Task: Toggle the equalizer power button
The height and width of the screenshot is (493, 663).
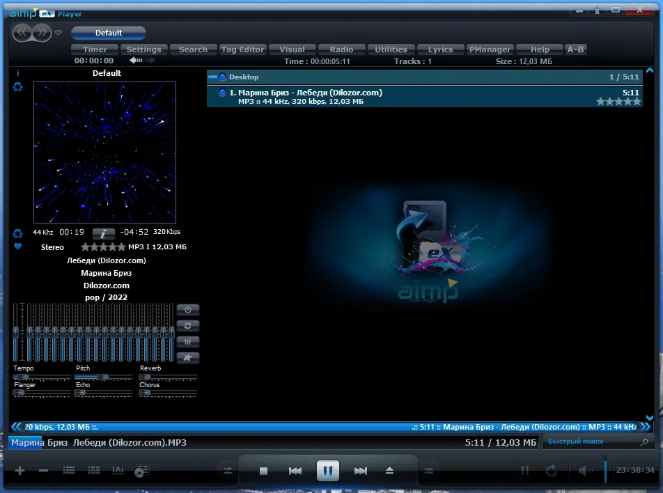Action: click(188, 310)
